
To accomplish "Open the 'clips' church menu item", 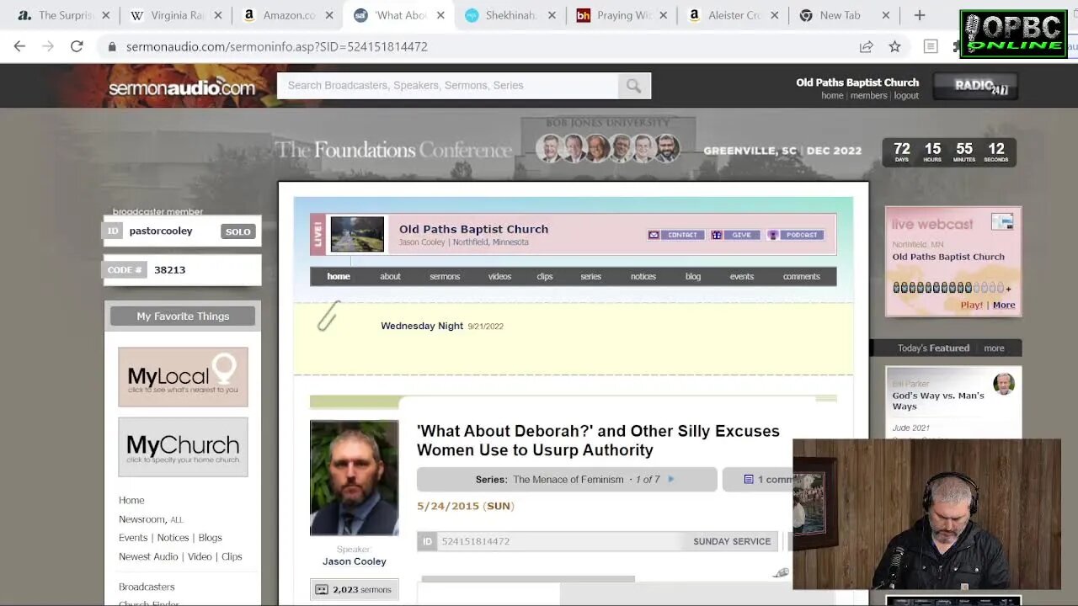I will pyautogui.click(x=545, y=276).
